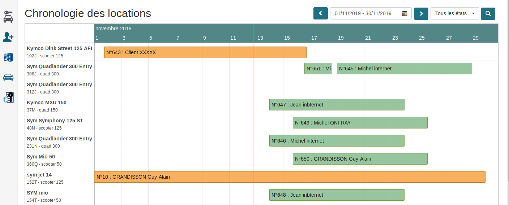Go to next month with right chevron
This screenshot has height=205, width=509.
pyautogui.click(x=421, y=13)
